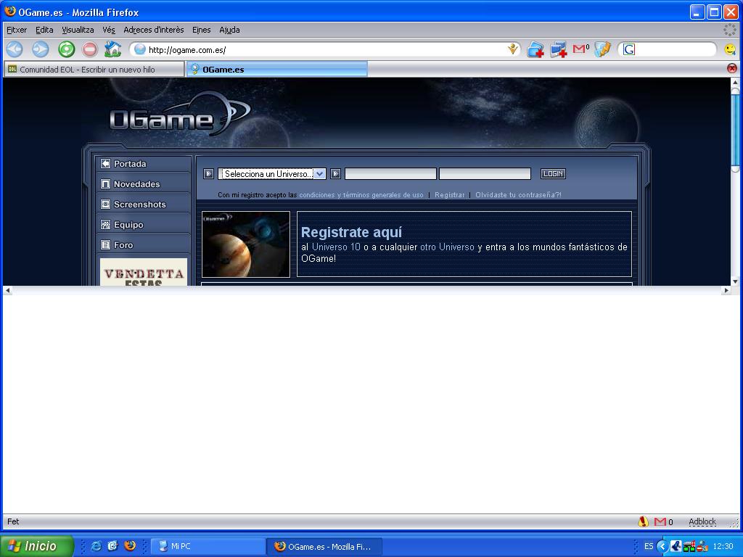Open the Selecciona un Universo dropdown
743x557 pixels.
pyautogui.click(x=272, y=174)
